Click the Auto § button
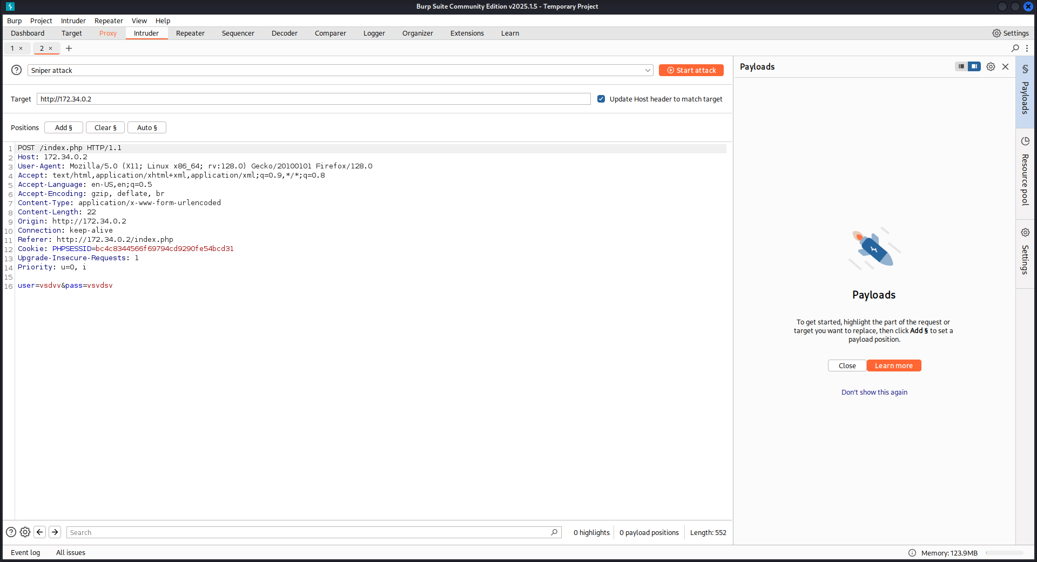Viewport: 1037px width, 562px height. 147,128
